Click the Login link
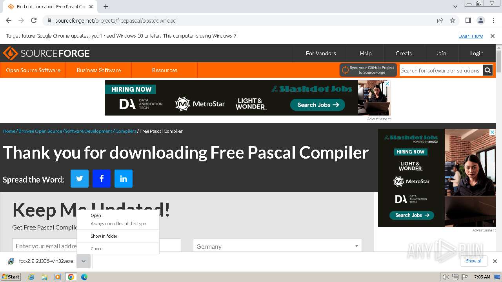This screenshot has width=502, height=282. (x=477, y=53)
